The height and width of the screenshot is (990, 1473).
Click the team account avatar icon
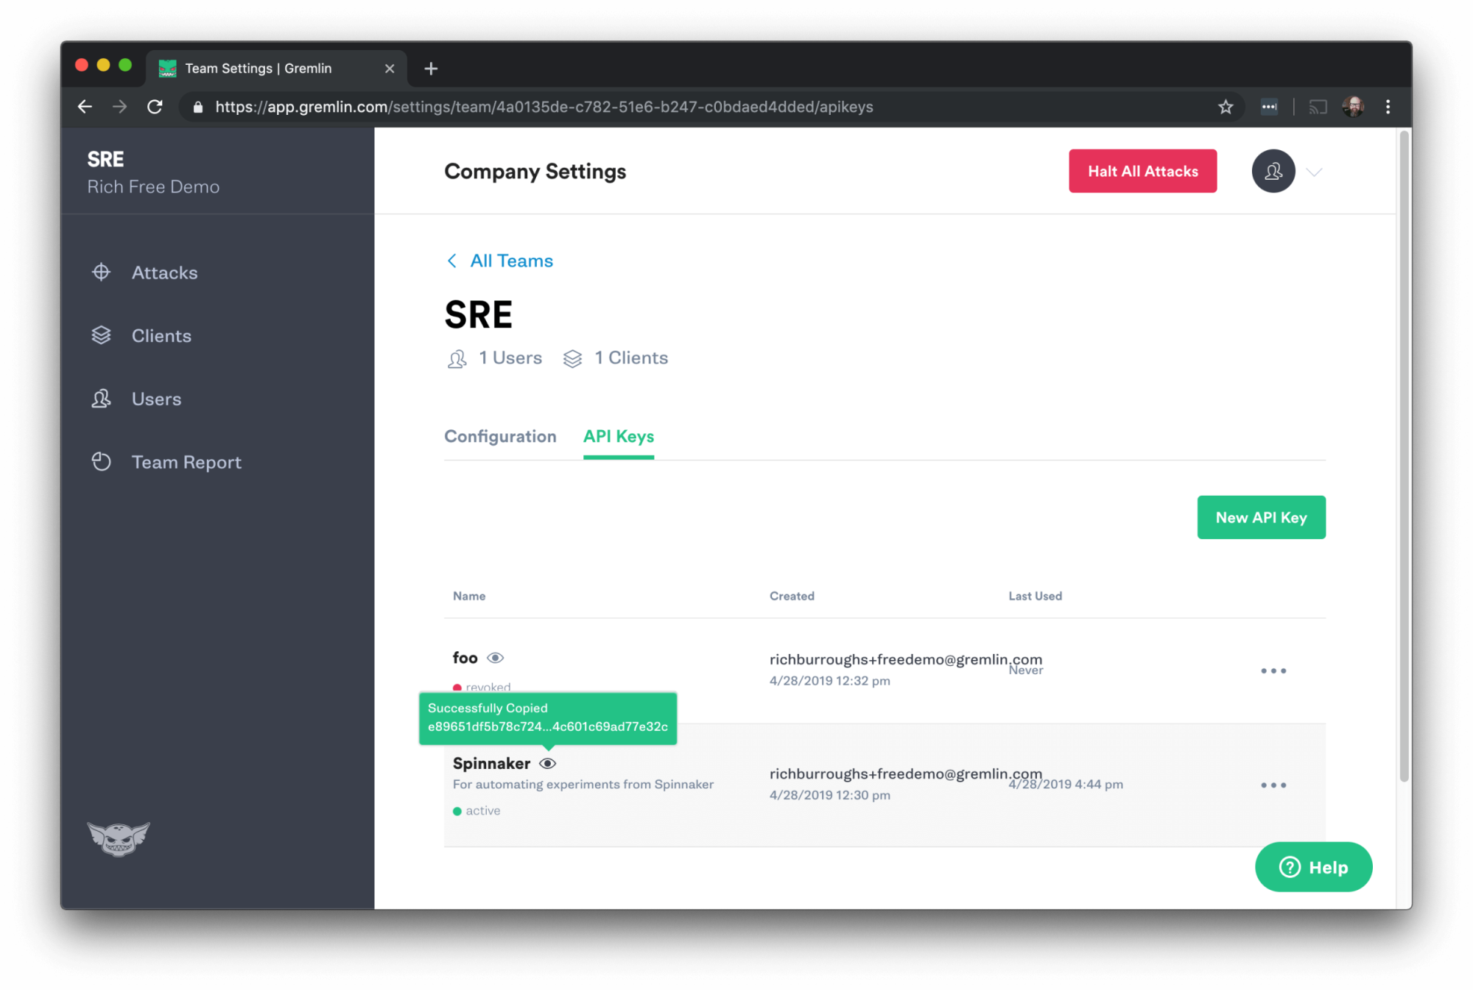click(1273, 171)
